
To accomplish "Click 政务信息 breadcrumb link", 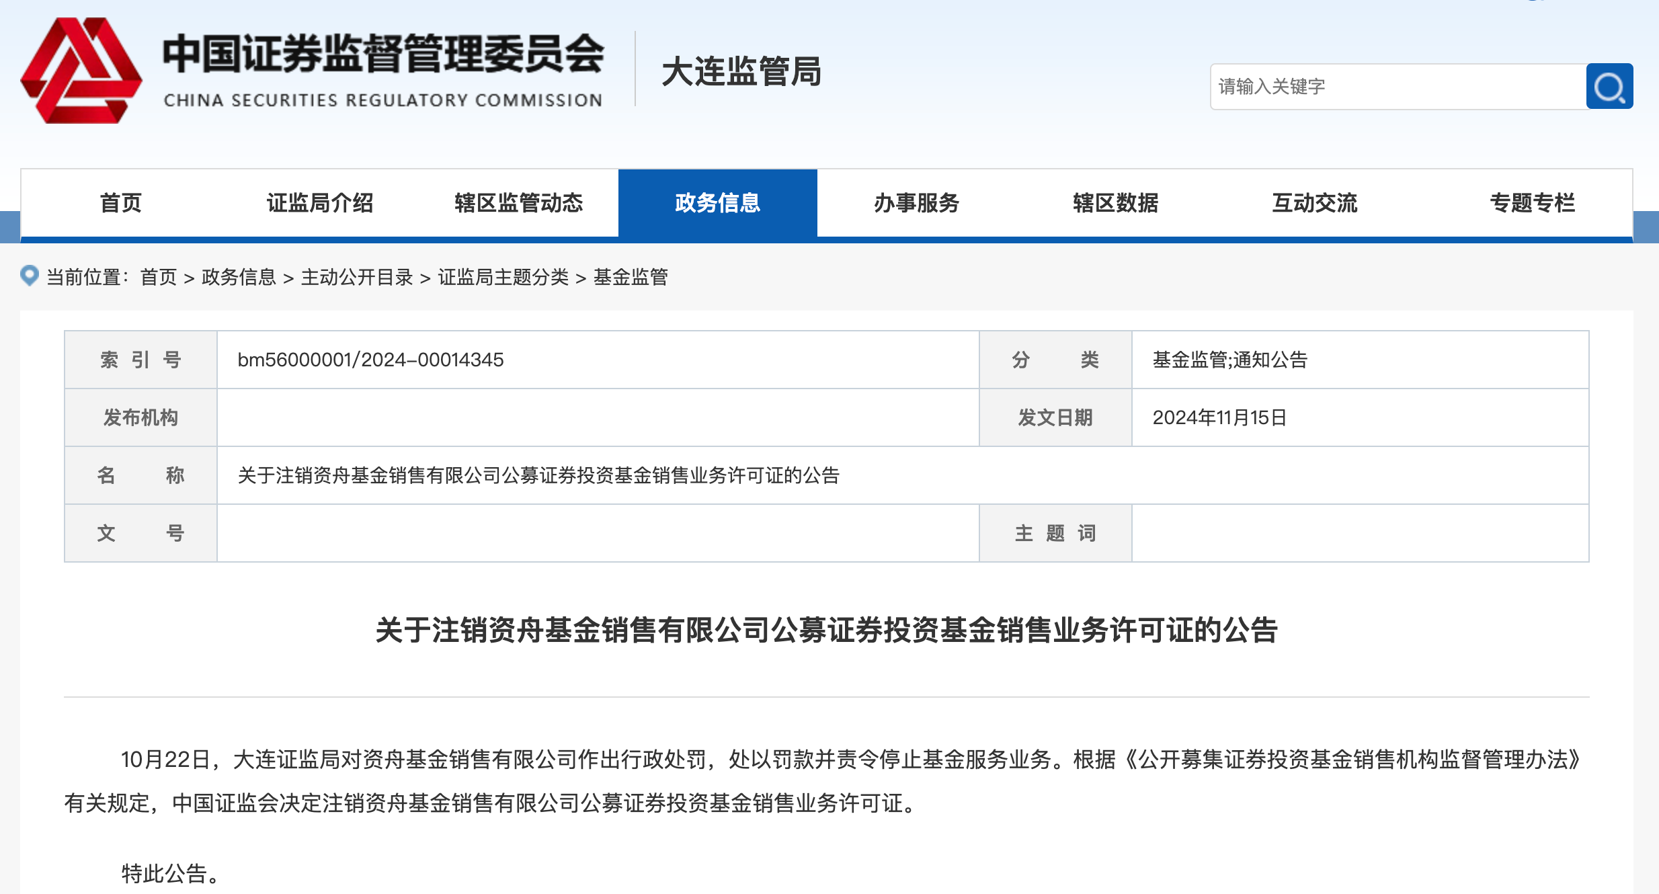I will pos(239,277).
